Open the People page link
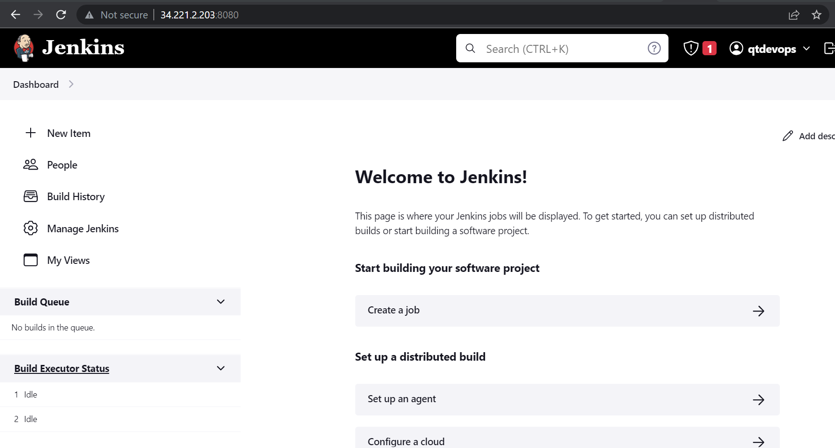 (x=62, y=165)
